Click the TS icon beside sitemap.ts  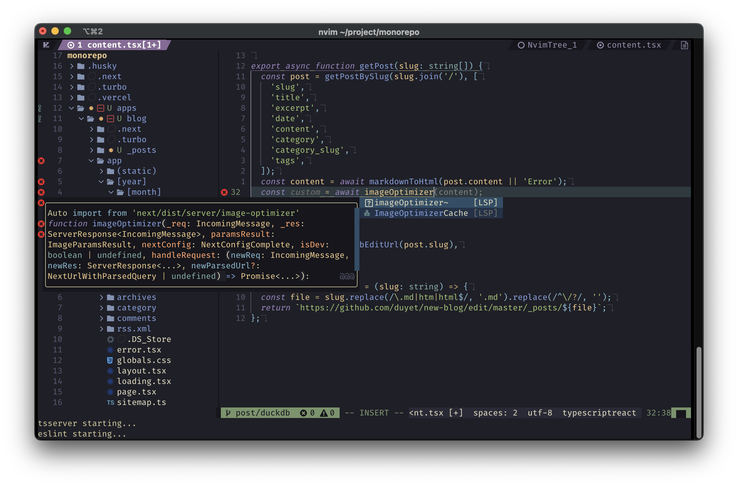pyautogui.click(x=110, y=402)
